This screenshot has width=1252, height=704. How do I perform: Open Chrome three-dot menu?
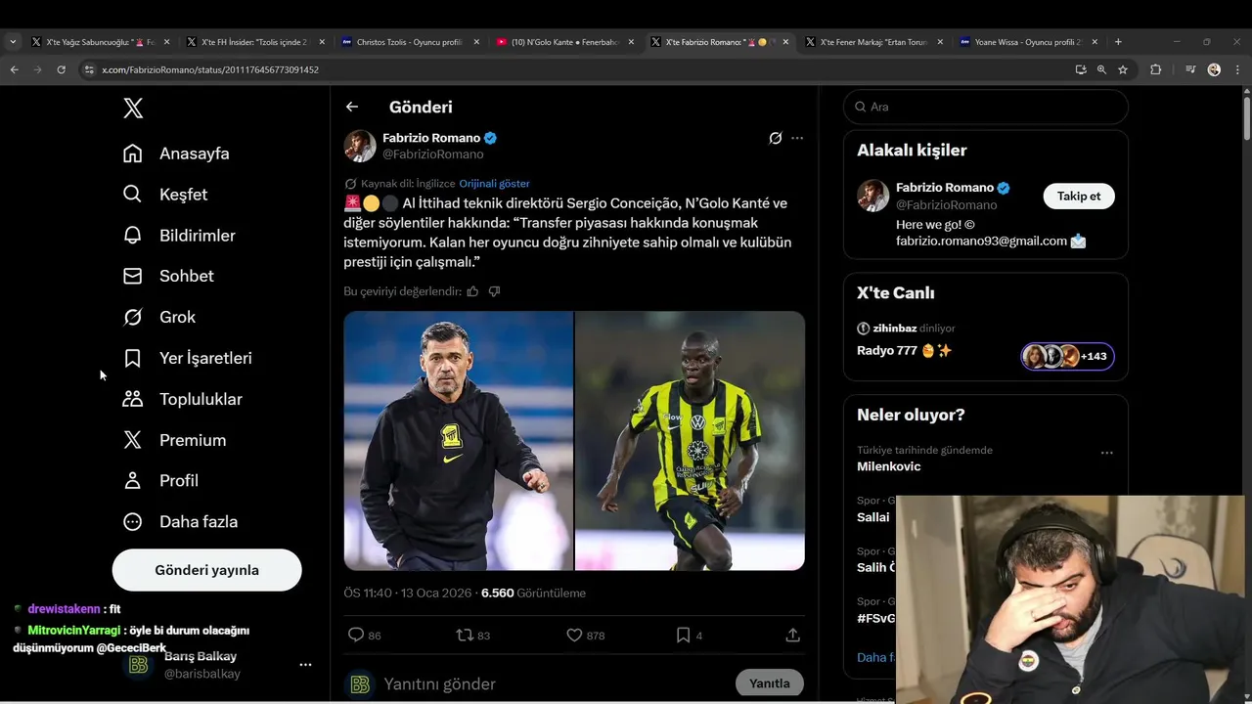1237,69
